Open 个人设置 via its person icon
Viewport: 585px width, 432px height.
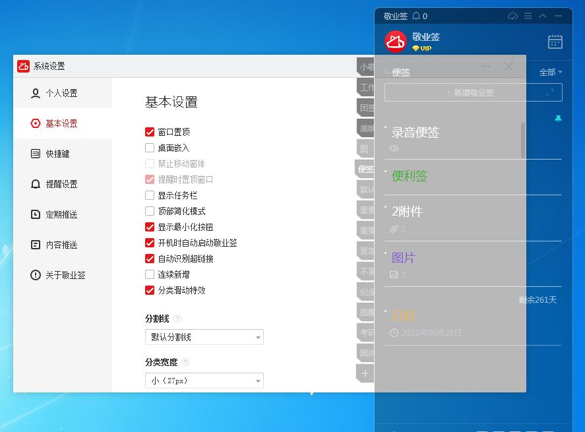[x=36, y=93]
